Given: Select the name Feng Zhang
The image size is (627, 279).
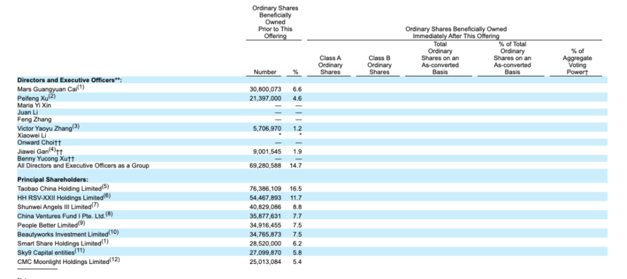Looking at the screenshot, I should pyautogui.click(x=34, y=119).
